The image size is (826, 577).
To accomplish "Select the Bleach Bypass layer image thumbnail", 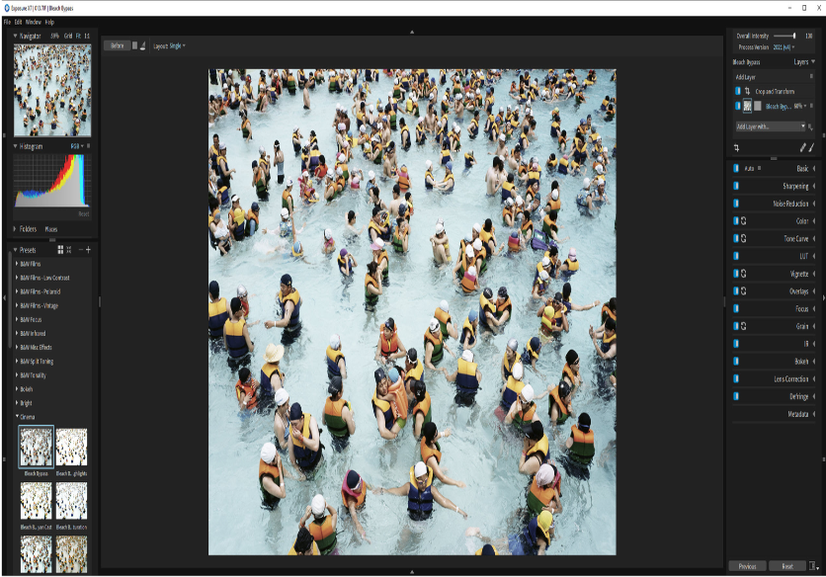I will click(x=747, y=106).
